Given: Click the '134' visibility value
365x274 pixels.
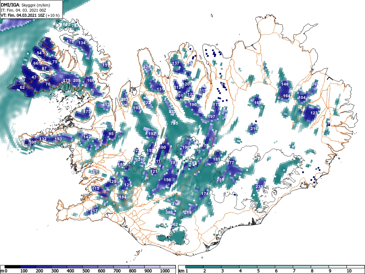Looking at the screenshot, I should (x=82, y=43).
